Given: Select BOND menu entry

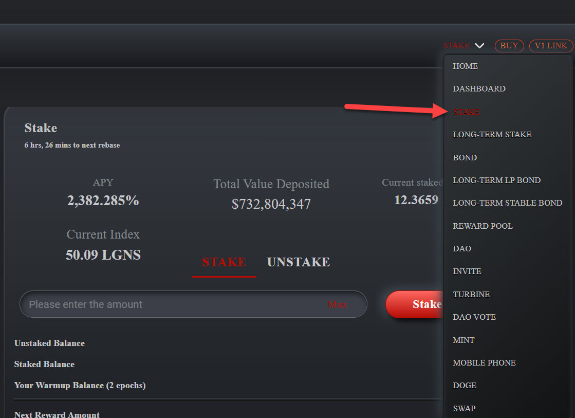Looking at the screenshot, I should click(465, 158).
